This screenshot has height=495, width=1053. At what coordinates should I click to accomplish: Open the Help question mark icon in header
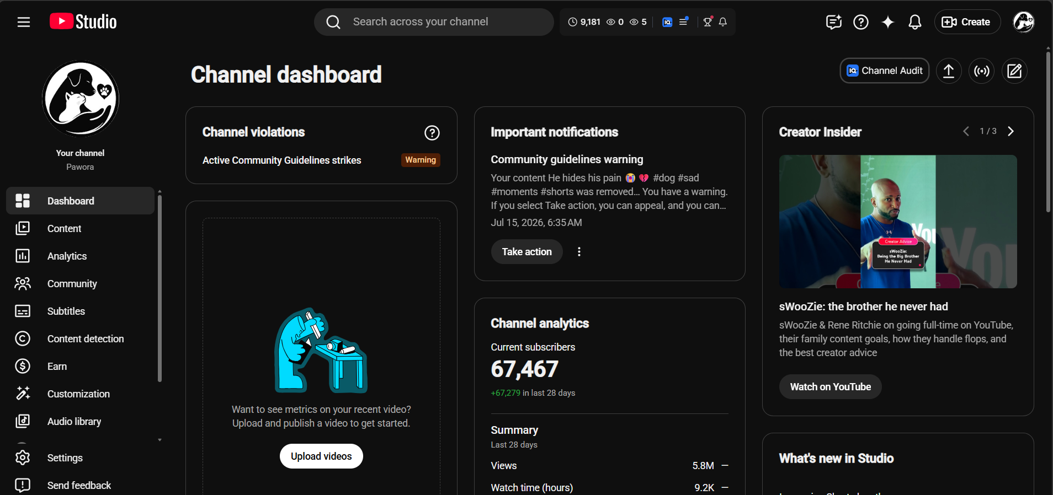coord(861,22)
